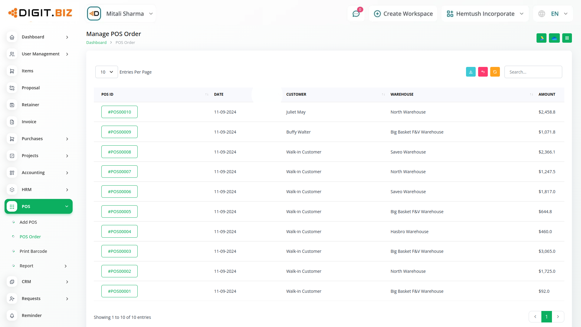This screenshot has height=327, width=581.
Task: Click the pink reset arrow icon
Action: click(x=483, y=72)
